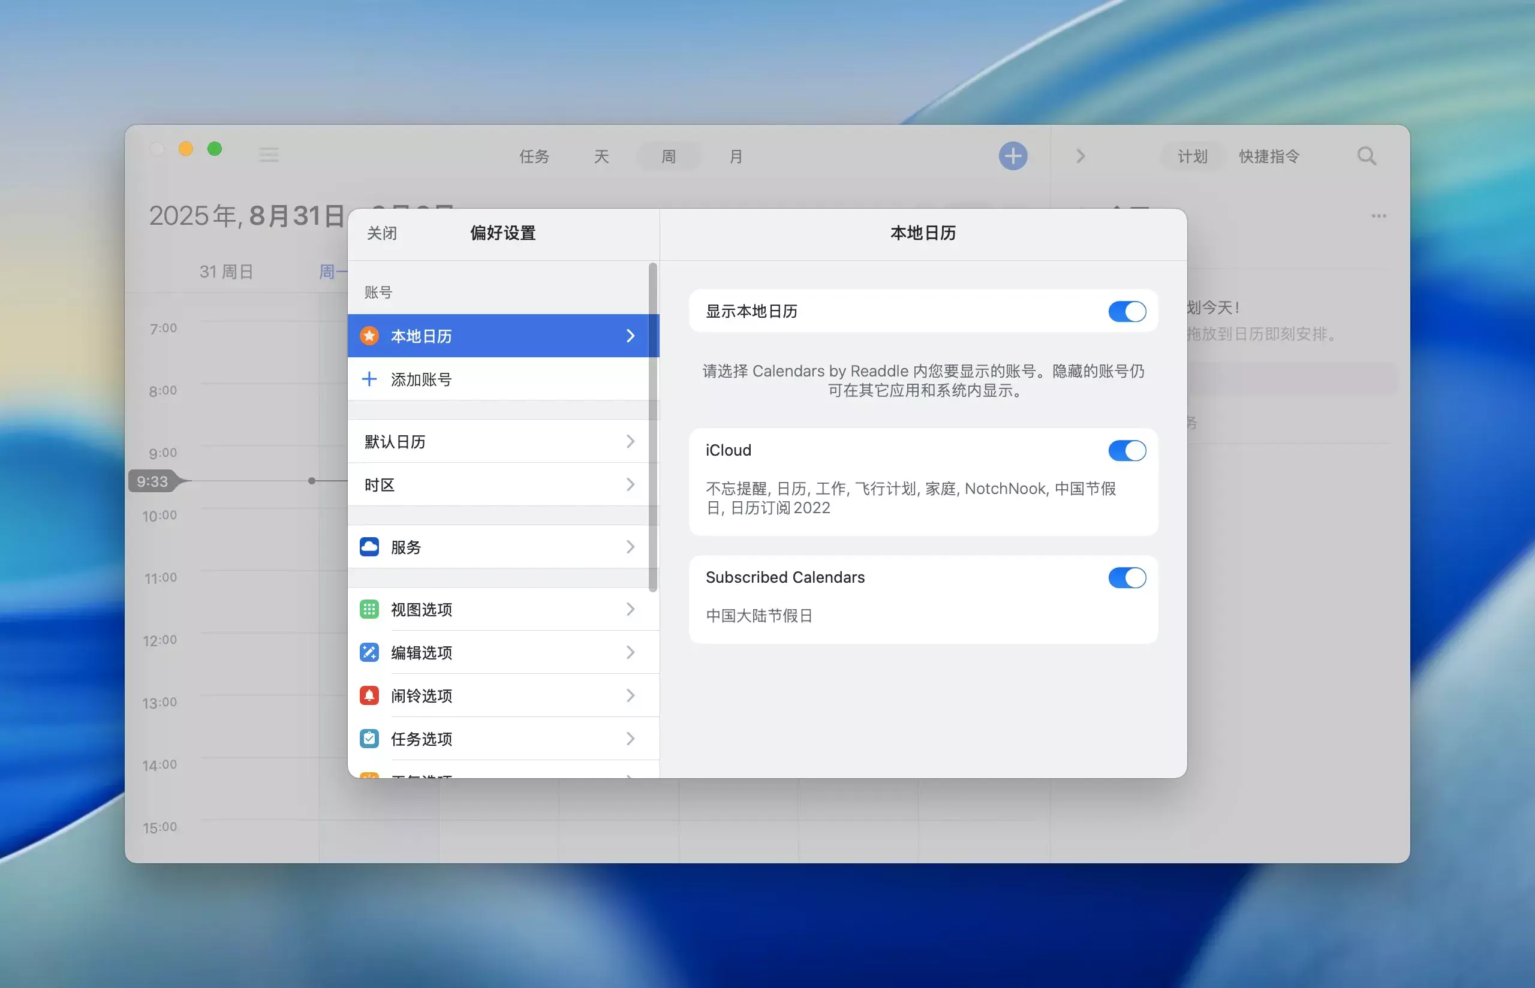Disable the iCloud account toggle
1535x988 pixels.
(x=1127, y=450)
